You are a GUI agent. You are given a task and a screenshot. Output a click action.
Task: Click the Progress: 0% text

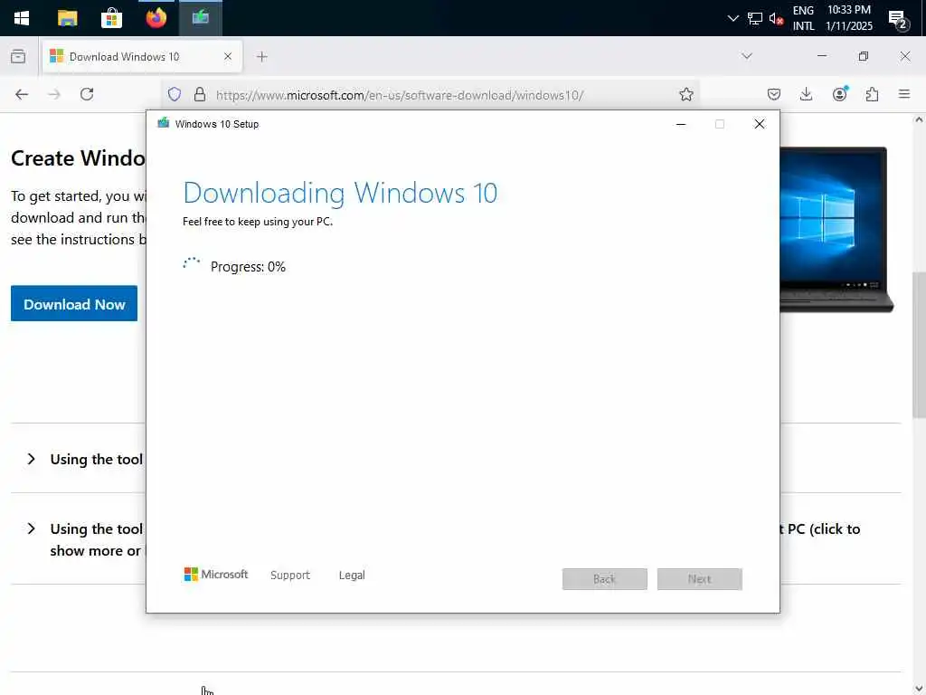pos(248,267)
